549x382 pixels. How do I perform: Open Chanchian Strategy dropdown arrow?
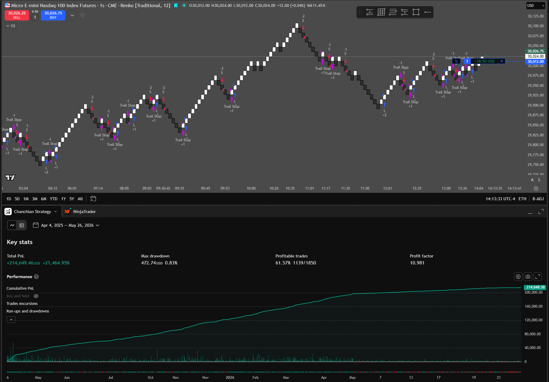click(x=55, y=211)
